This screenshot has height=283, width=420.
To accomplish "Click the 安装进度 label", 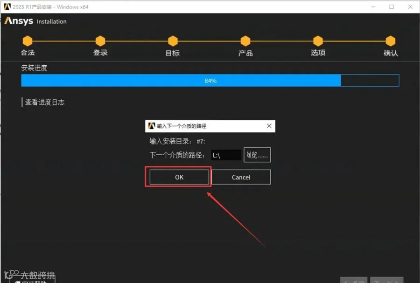I will click(34, 68).
